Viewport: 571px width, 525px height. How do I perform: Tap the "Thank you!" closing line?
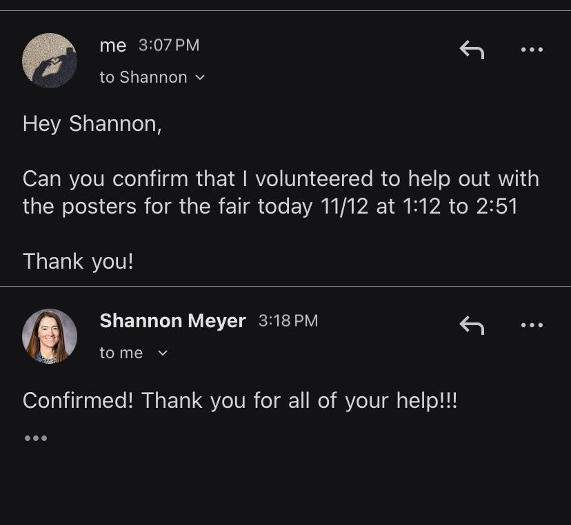[x=77, y=262]
